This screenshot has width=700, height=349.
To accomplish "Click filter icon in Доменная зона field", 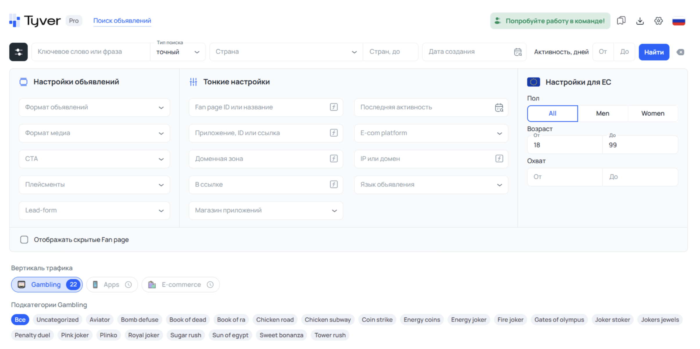I will point(334,159).
